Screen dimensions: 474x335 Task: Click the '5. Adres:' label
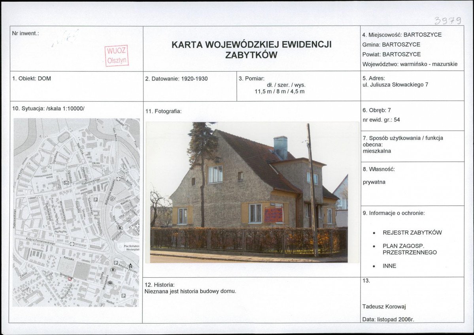[x=374, y=79]
